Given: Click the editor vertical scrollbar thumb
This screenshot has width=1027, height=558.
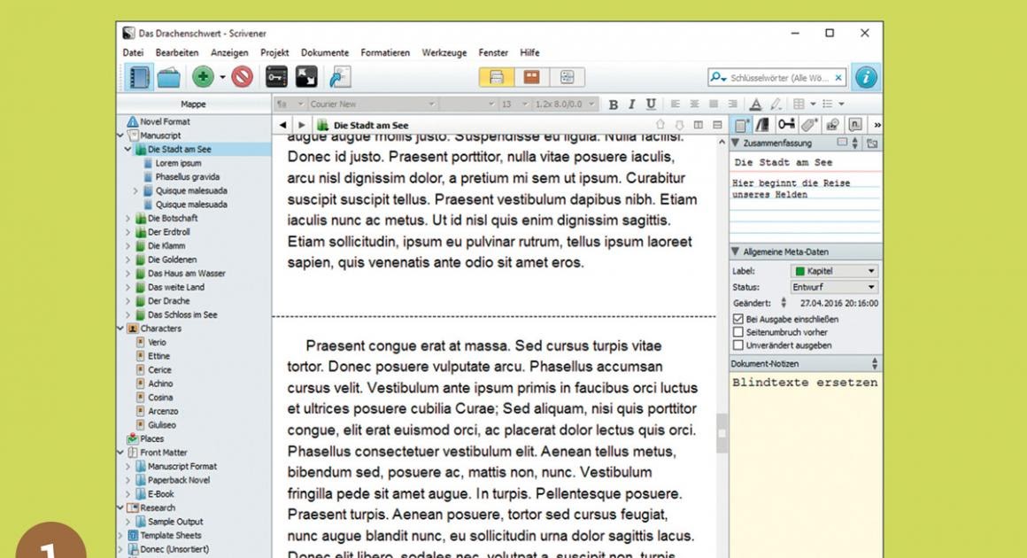Looking at the screenshot, I should point(722,433).
